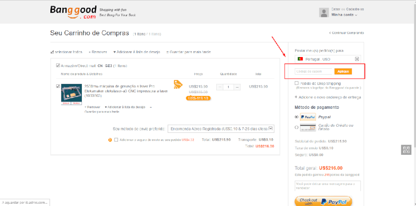This screenshot has height=206, width=416.
Task: Click the Código de cupom input field
Action: point(313,71)
